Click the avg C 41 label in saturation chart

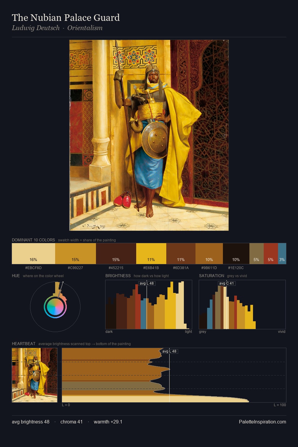227,283
